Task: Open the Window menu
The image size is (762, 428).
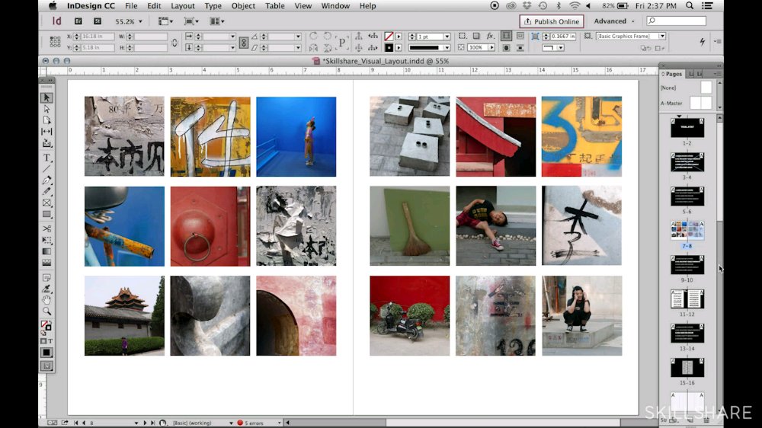Action: click(x=335, y=6)
